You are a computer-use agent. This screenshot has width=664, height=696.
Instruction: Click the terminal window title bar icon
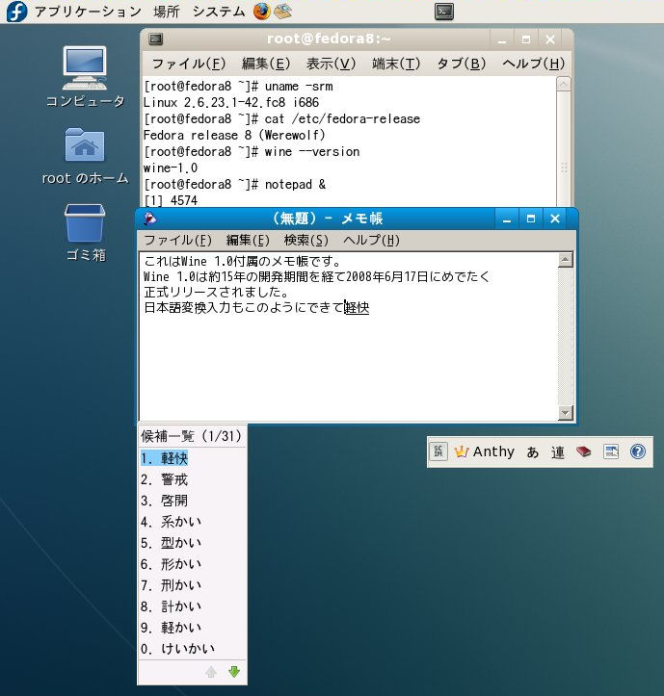pos(155,39)
